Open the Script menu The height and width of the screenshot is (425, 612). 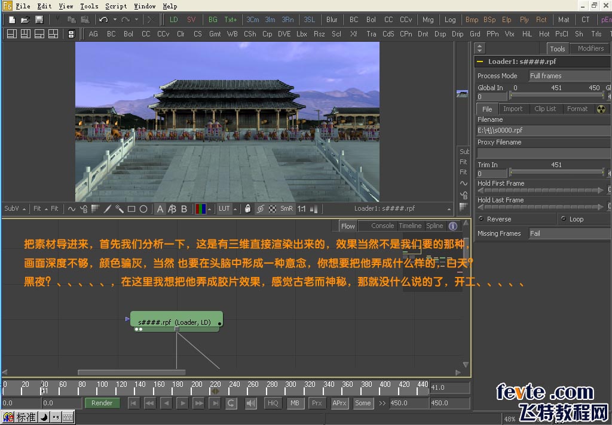[116, 6]
